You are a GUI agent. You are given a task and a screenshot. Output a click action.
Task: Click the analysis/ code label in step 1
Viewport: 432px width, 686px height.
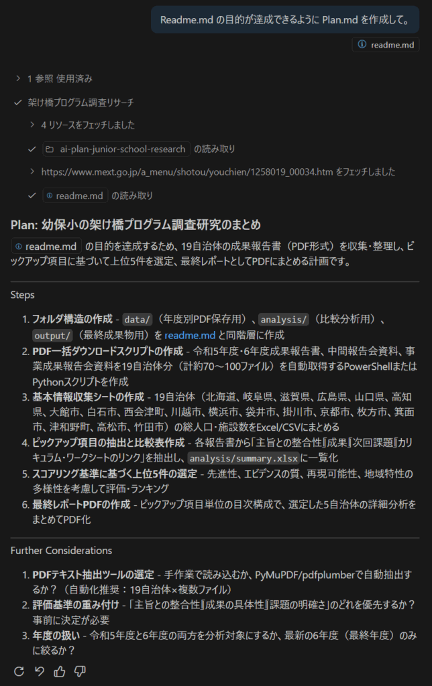tap(284, 320)
